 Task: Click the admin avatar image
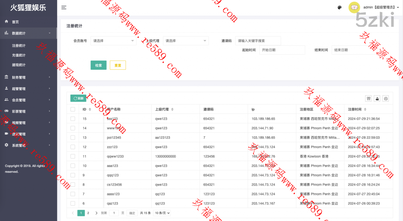click(x=354, y=7)
